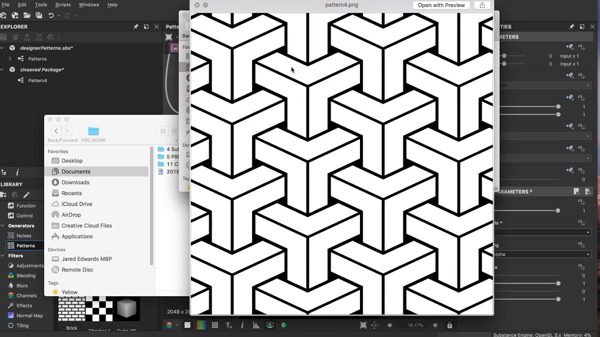Undock the Explorer panel with float icon
Viewport: 600px width, 337px height.
click(x=146, y=27)
